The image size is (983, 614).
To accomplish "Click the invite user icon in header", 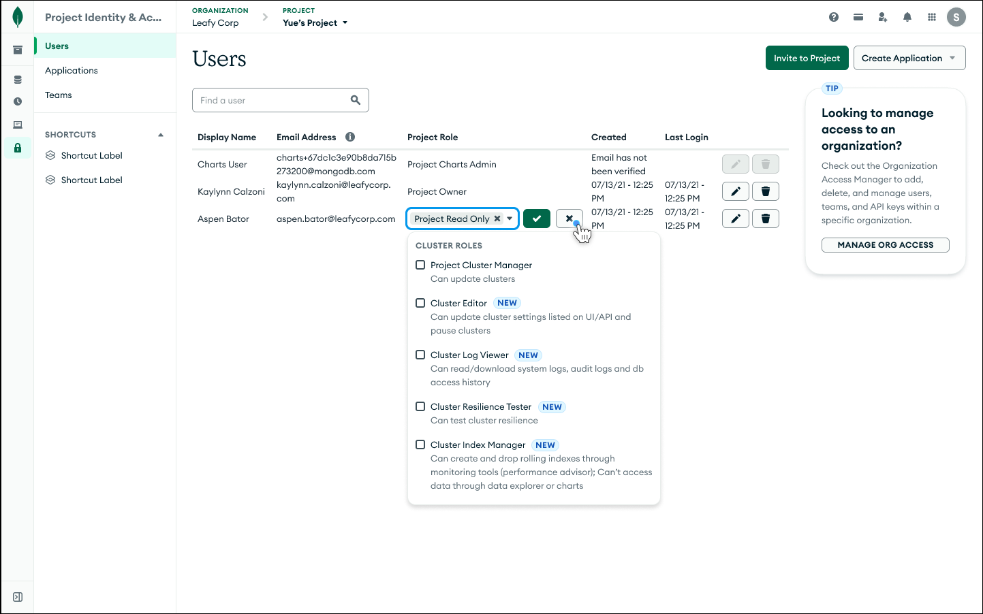I will point(883,17).
